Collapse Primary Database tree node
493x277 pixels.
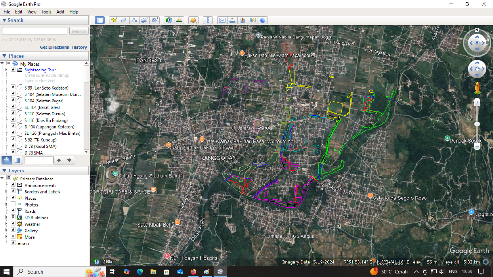(x=2, y=178)
